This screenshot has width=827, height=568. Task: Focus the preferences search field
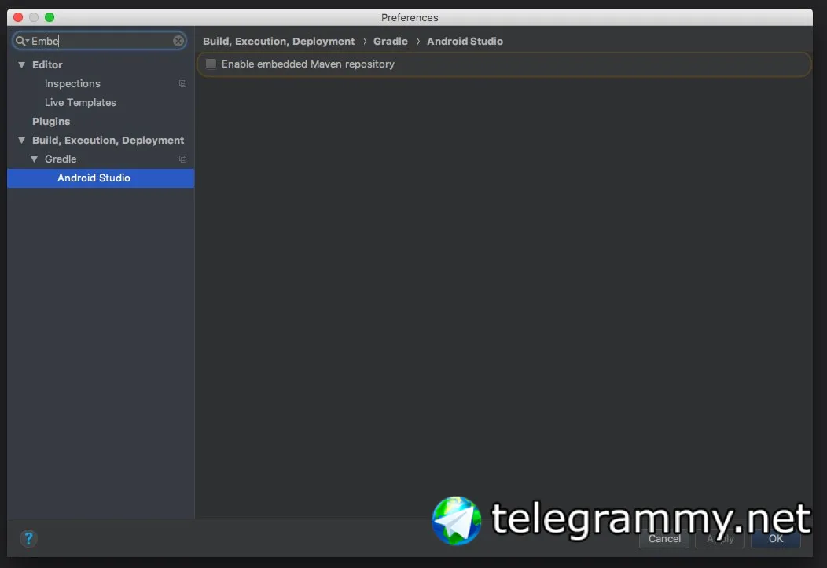[100, 41]
